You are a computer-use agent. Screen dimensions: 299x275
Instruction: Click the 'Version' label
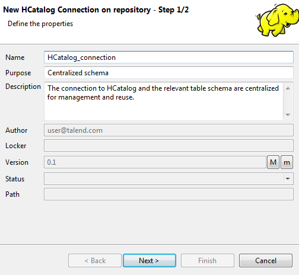[17, 162]
